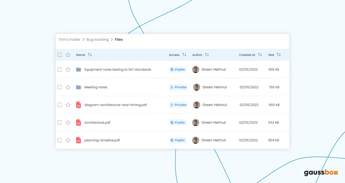
Task: Sort files by Size column arrows
Action: (279, 55)
